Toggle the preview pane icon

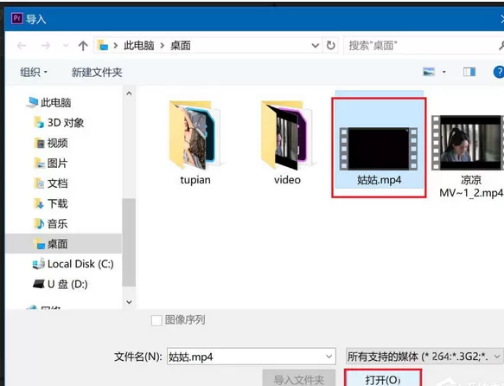pyautogui.click(x=469, y=72)
